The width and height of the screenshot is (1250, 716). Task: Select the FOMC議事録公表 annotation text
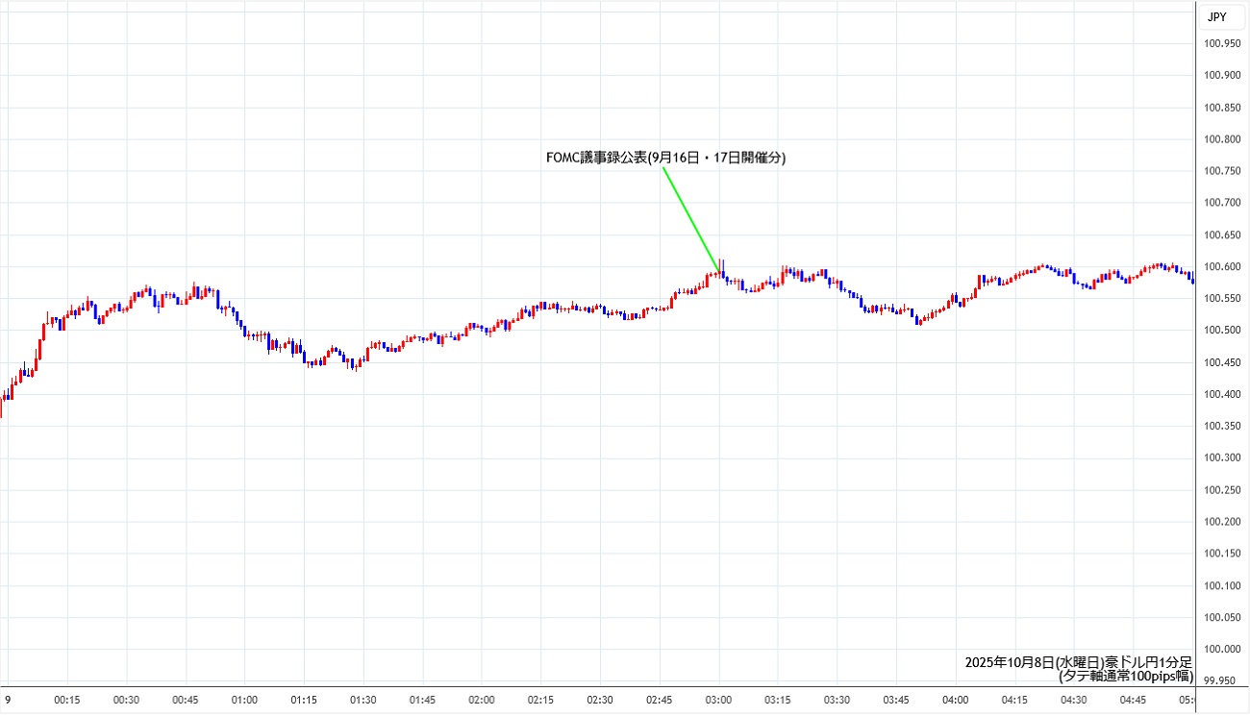coord(665,159)
